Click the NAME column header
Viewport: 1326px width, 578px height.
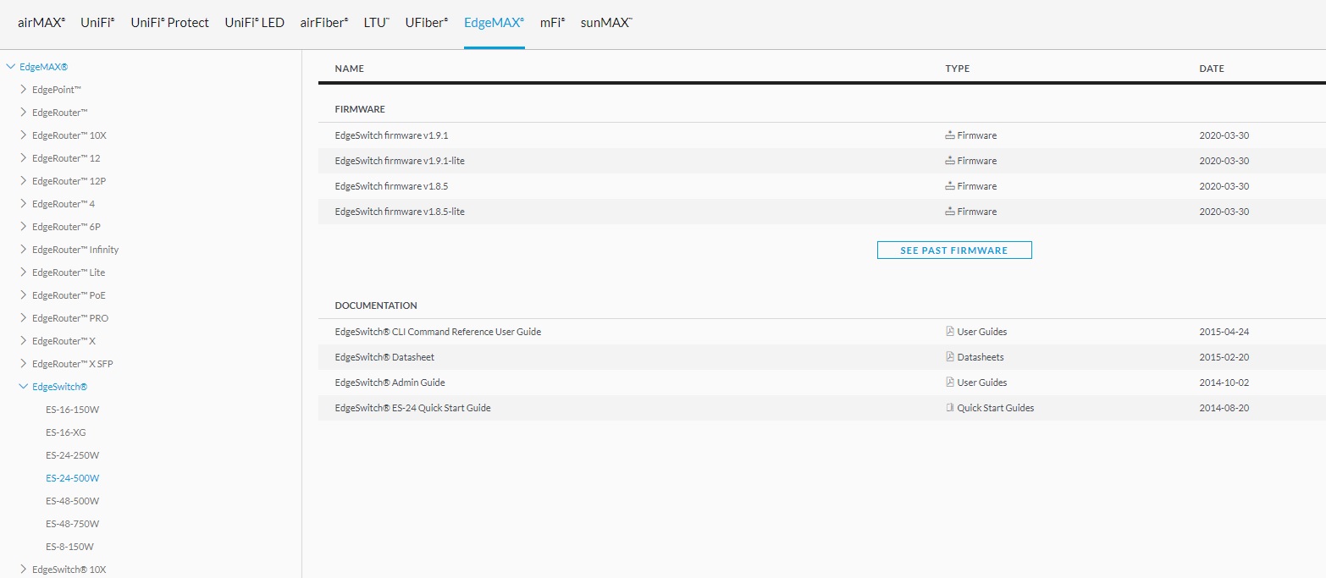(x=349, y=69)
